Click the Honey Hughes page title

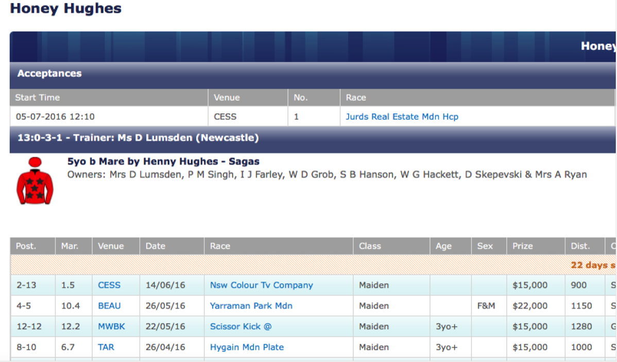tap(66, 9)
